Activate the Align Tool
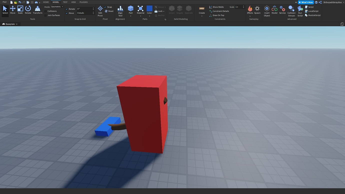The image size is (345, 194). (120, 10)
